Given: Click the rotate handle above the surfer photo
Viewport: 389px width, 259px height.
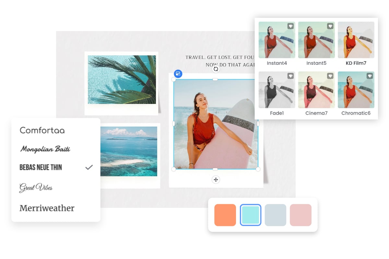Looking at the screenshot, I should (216, 69).
